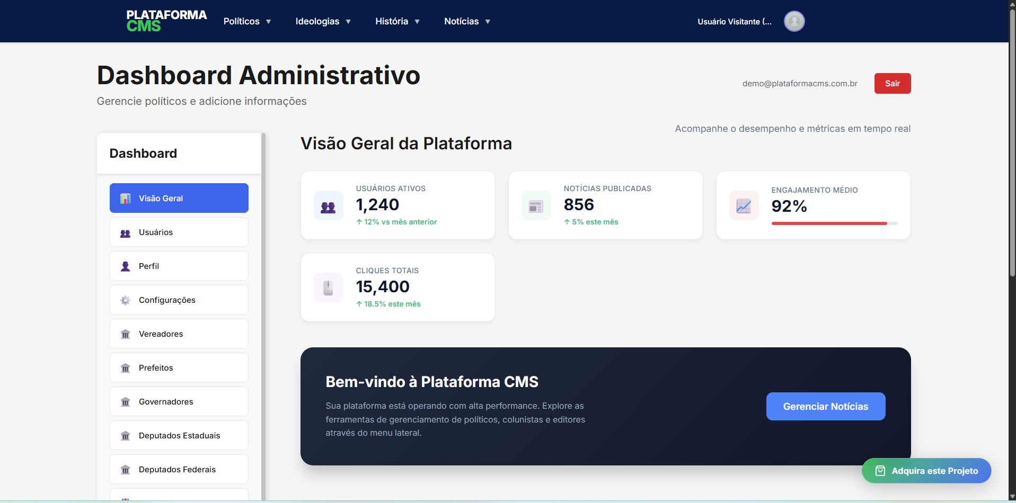Open the Políticos navigation menu
Image resolution: width=1016 pixels, height=503 pixels.
(247, 21)
